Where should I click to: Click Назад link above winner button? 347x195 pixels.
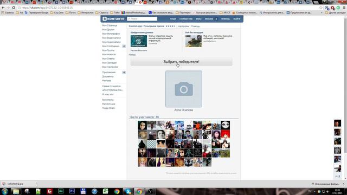point(132,55)
